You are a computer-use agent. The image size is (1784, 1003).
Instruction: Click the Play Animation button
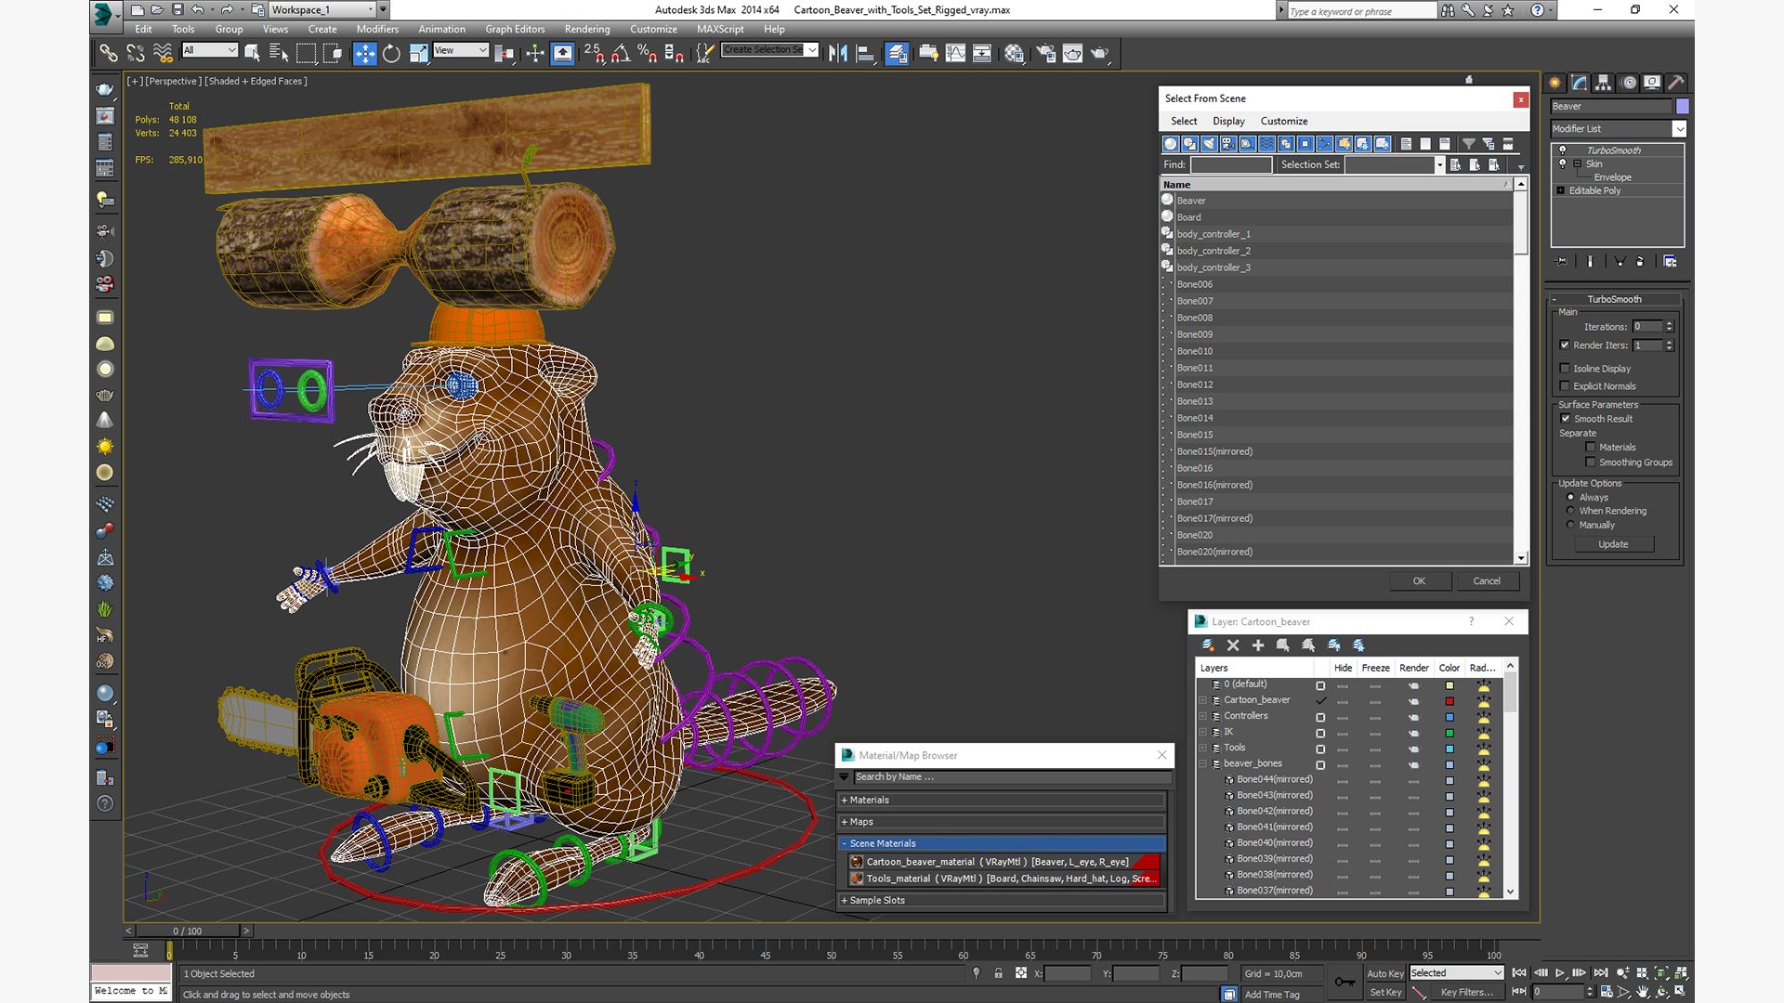(x=1560, y=973)
